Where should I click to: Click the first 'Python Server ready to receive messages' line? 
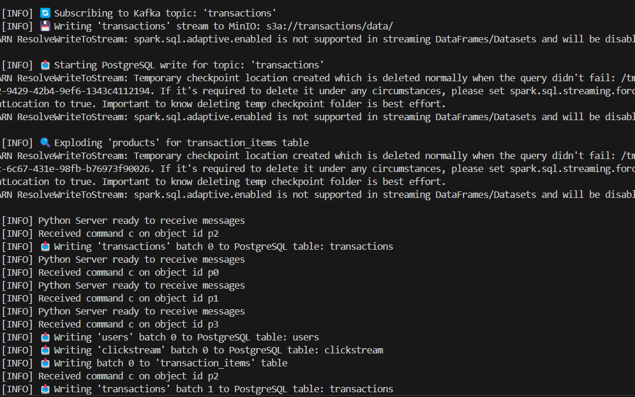(124, 221)
